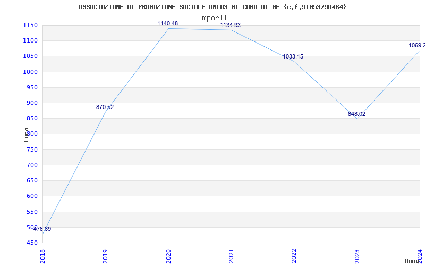Click the y-axis value 1000
This screenshot has width=425, height=266.
pyautogui.click(x=30, y=72)
